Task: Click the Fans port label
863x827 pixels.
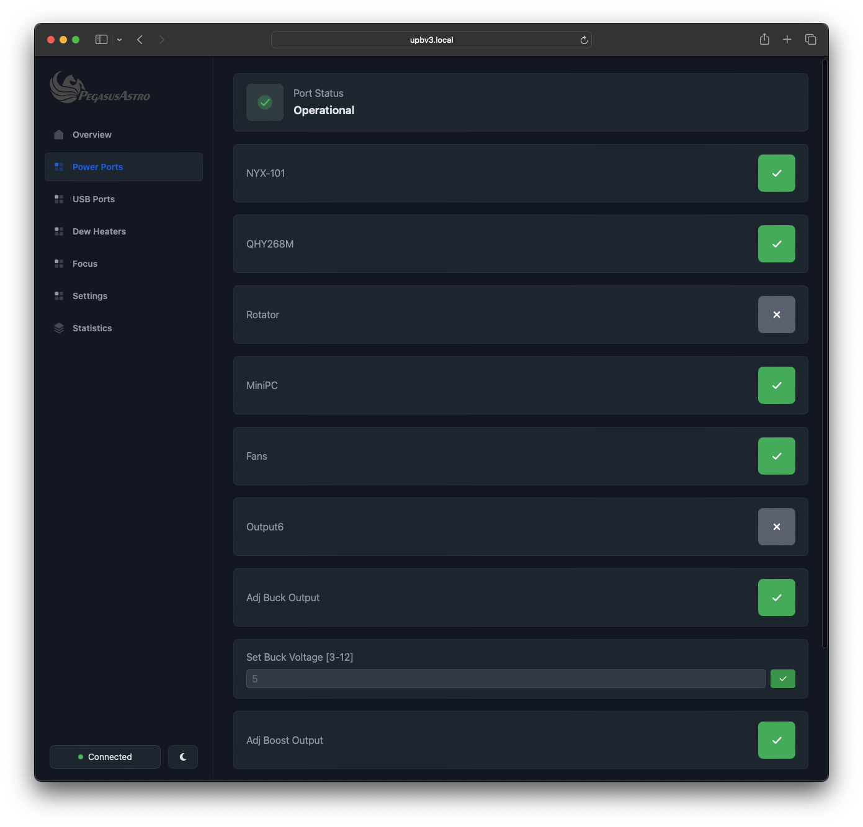Action: 257,456
